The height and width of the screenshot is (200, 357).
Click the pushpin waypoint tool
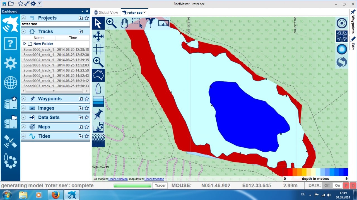coord(98,114)
